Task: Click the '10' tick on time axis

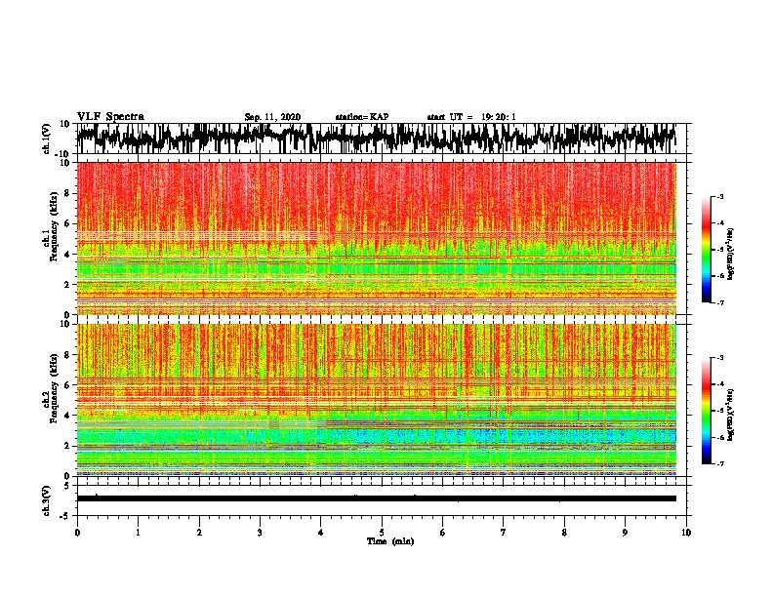Action: click(686, 533)
